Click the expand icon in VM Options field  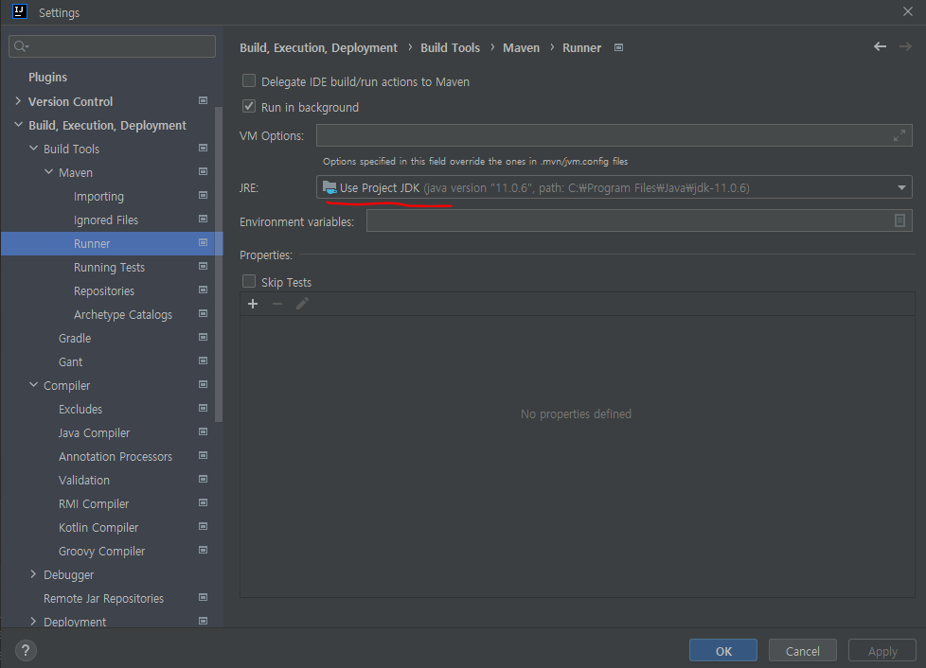[899, 135]
